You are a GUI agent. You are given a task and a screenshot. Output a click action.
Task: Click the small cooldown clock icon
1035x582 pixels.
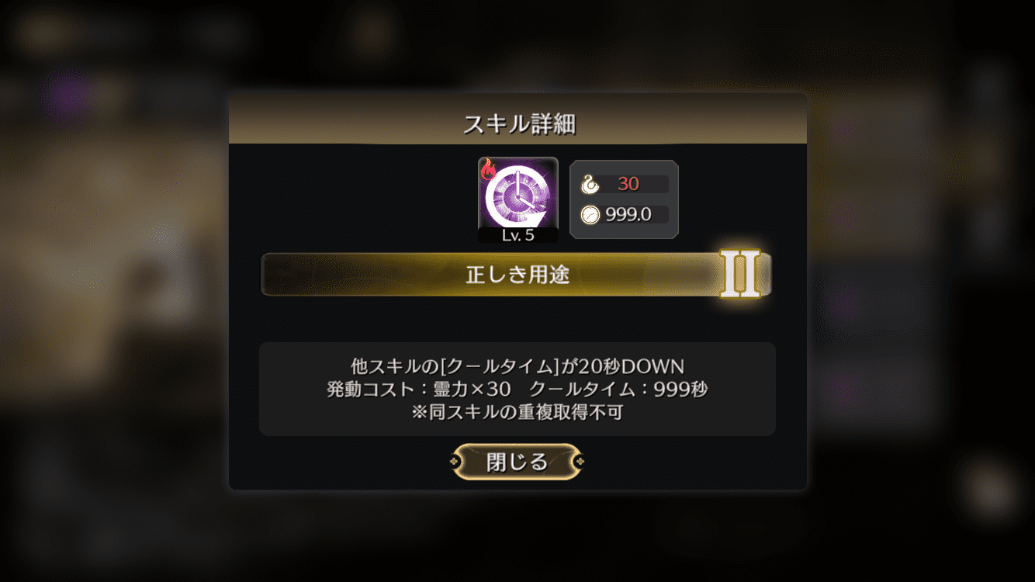590,214
